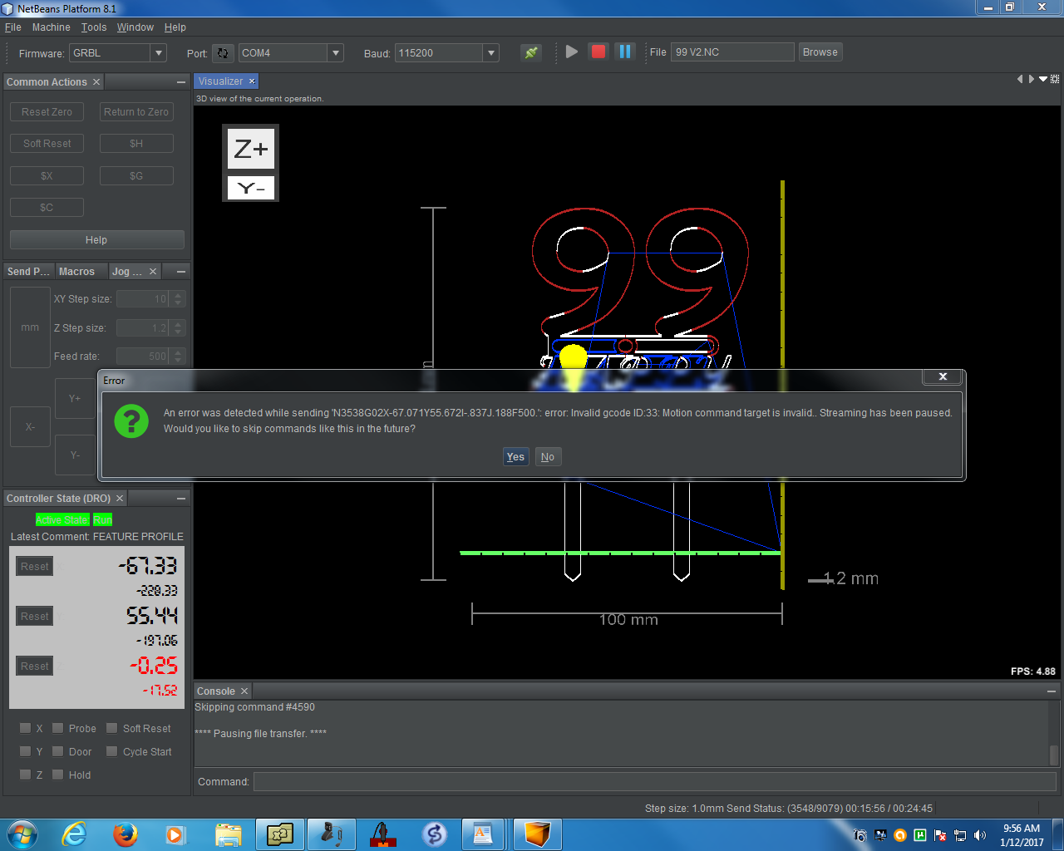Open the Firmware GRBL dropdown
This screenshot has height=851, width=1064.
159,53
